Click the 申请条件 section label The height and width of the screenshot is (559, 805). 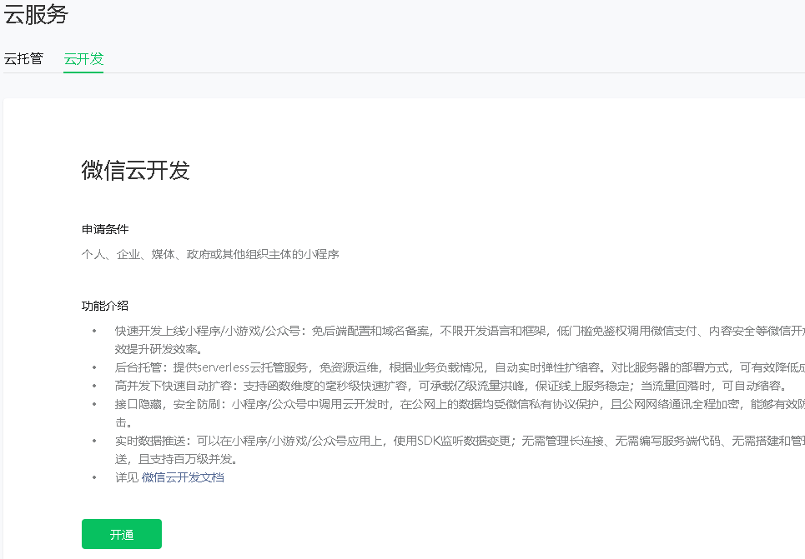point(105,229)
